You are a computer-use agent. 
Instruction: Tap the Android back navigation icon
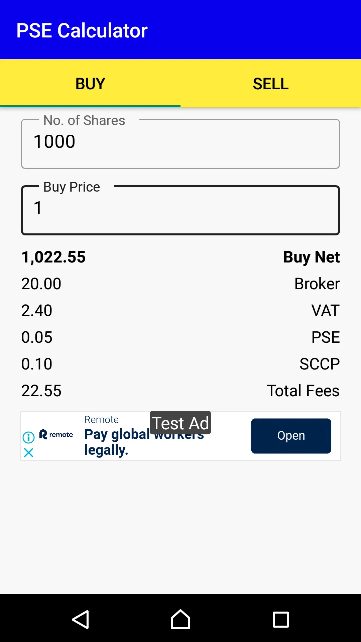(81, 620)
